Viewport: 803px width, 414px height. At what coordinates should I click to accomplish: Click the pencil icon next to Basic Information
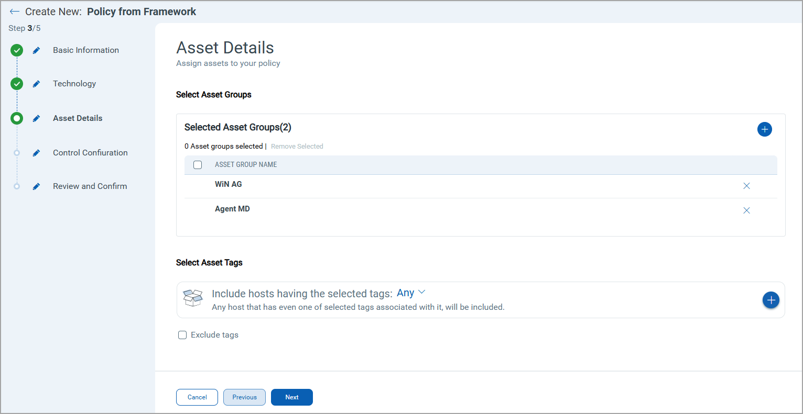pyautogui.click(x=36, y=50)
